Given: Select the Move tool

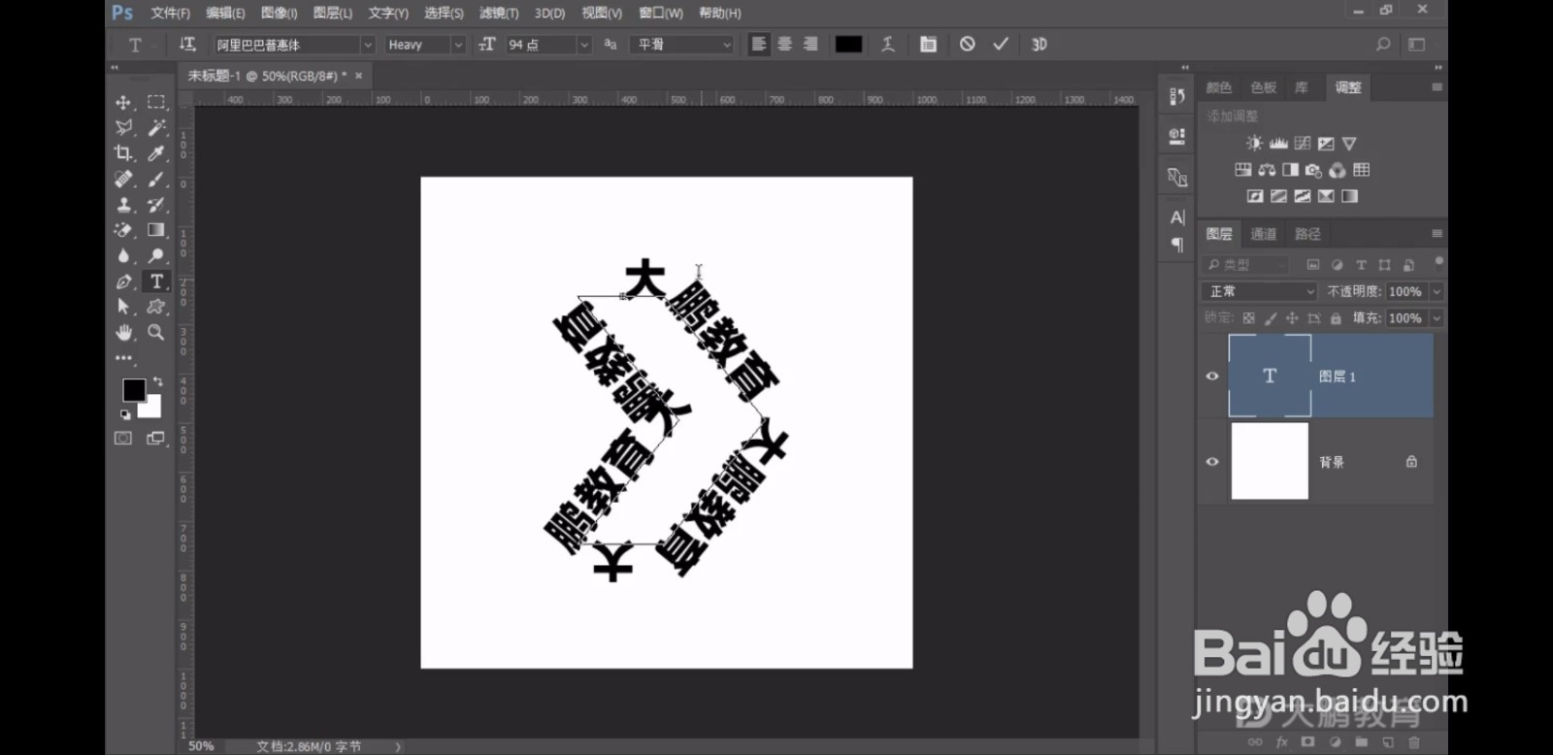Looking at the screenshot, I should [x=123, y=102].
